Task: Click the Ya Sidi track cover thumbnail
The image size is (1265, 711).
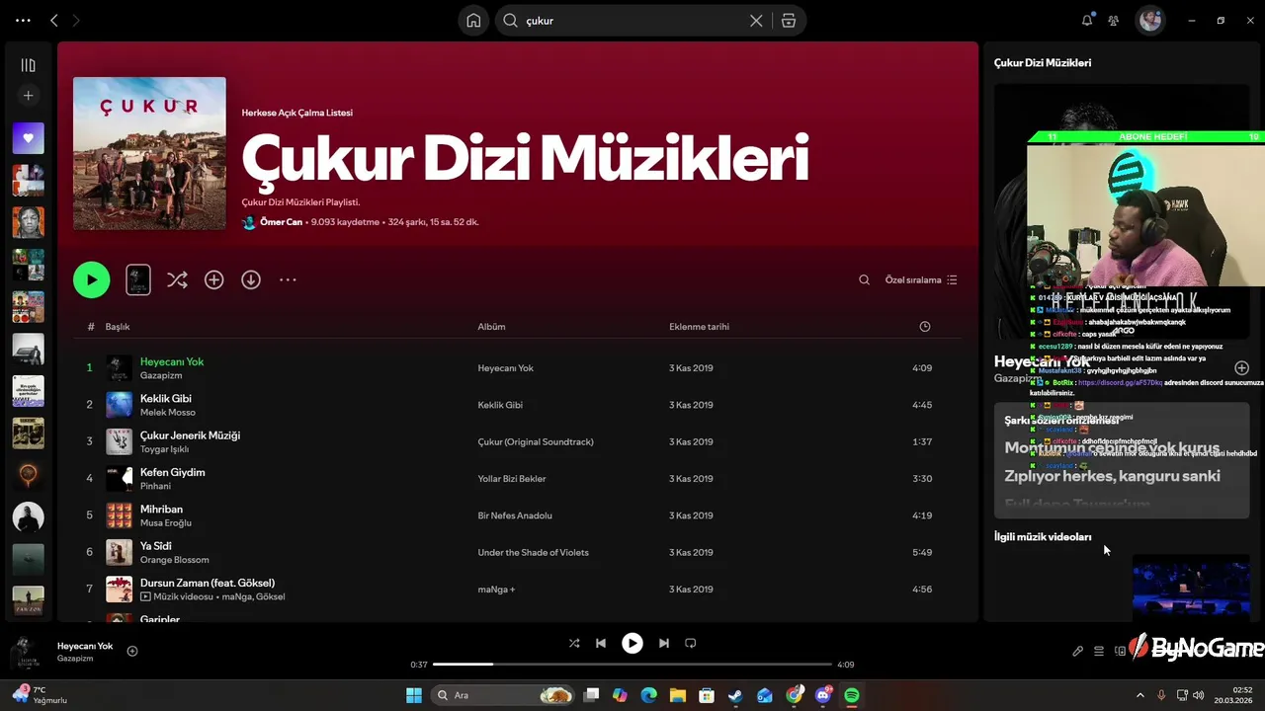Action: tap(119, 552)
